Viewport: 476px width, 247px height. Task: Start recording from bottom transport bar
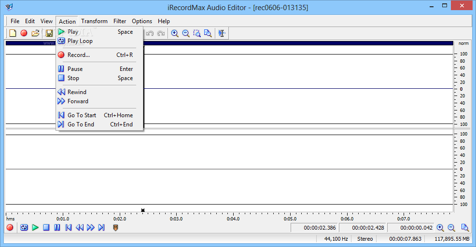click(x=10, y=227)
